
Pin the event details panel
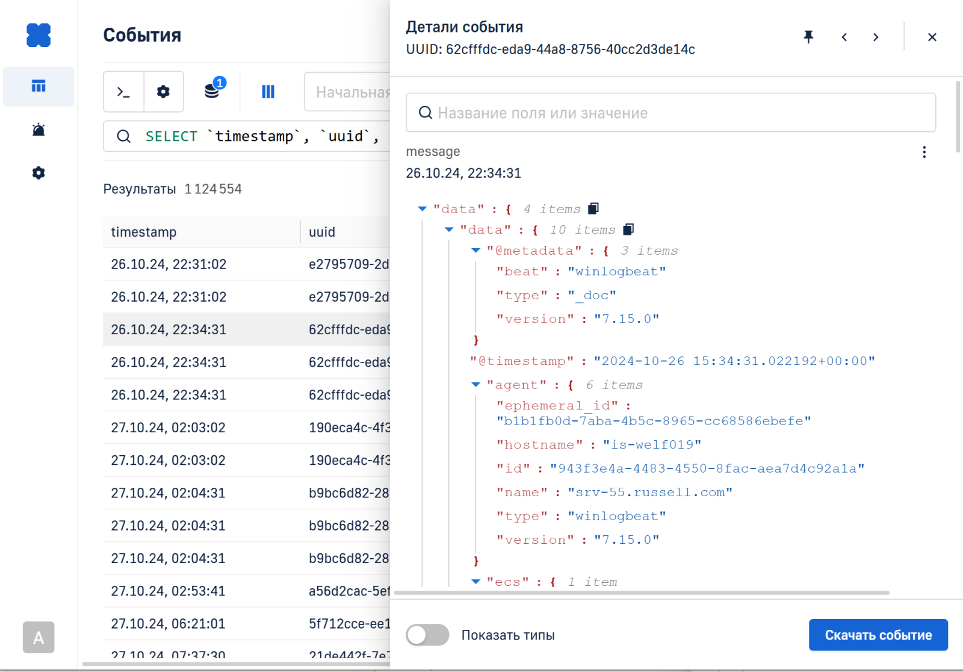coord(808,37)
